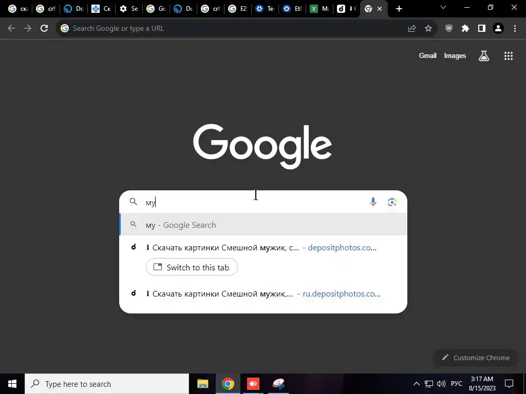Open Windows Start menu
This screenshot has width=526, height=394.
[x=12, y=384]
